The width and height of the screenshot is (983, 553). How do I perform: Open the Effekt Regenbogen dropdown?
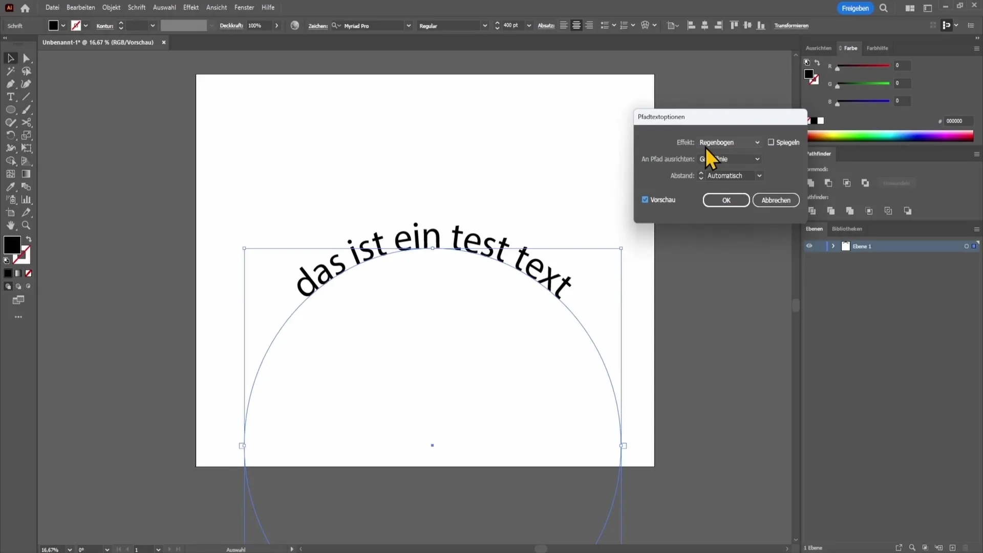click(730, 142)
